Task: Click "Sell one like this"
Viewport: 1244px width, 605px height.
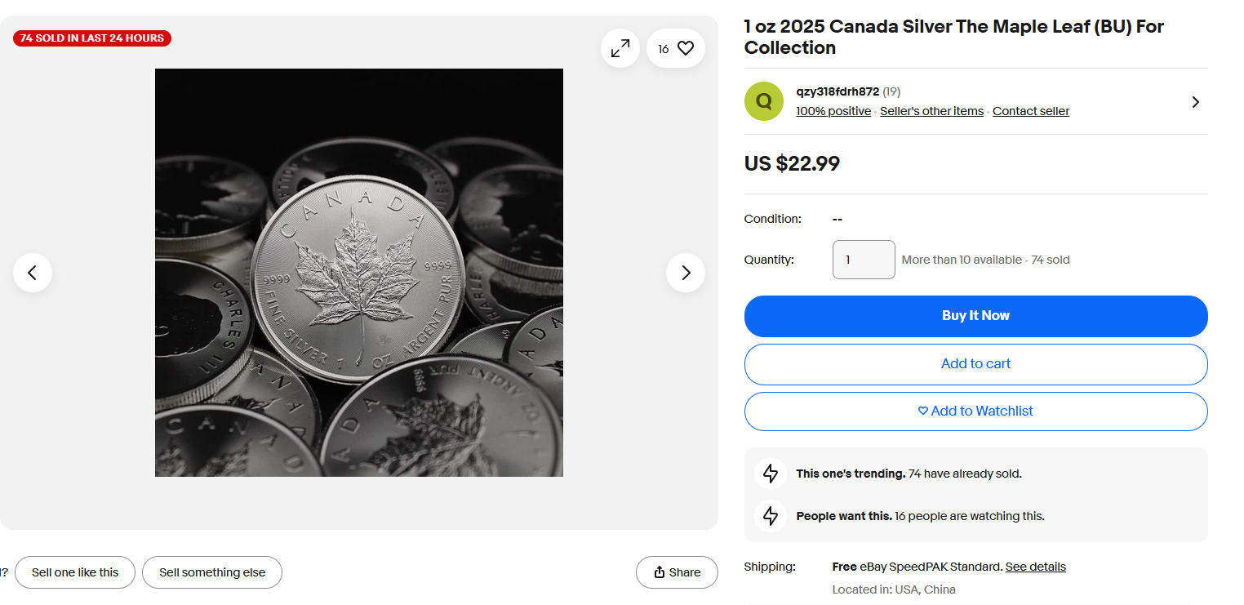Action: pos(75,572)
